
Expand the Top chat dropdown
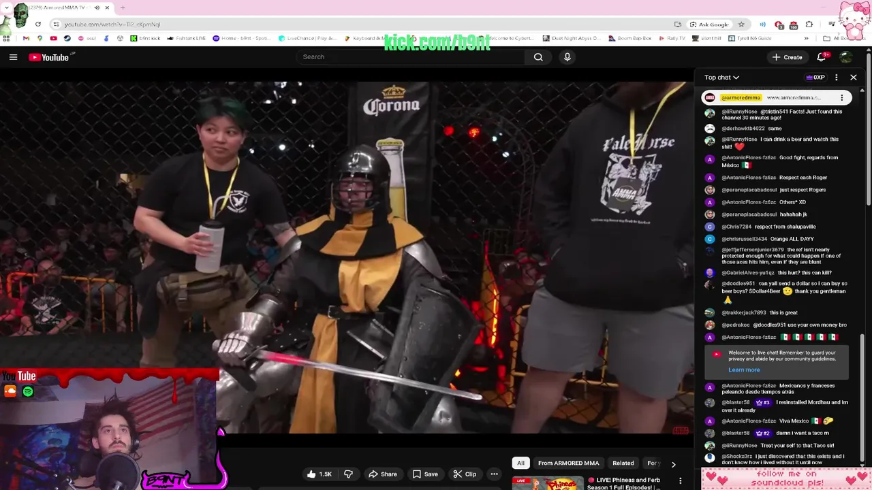point(721,78)
